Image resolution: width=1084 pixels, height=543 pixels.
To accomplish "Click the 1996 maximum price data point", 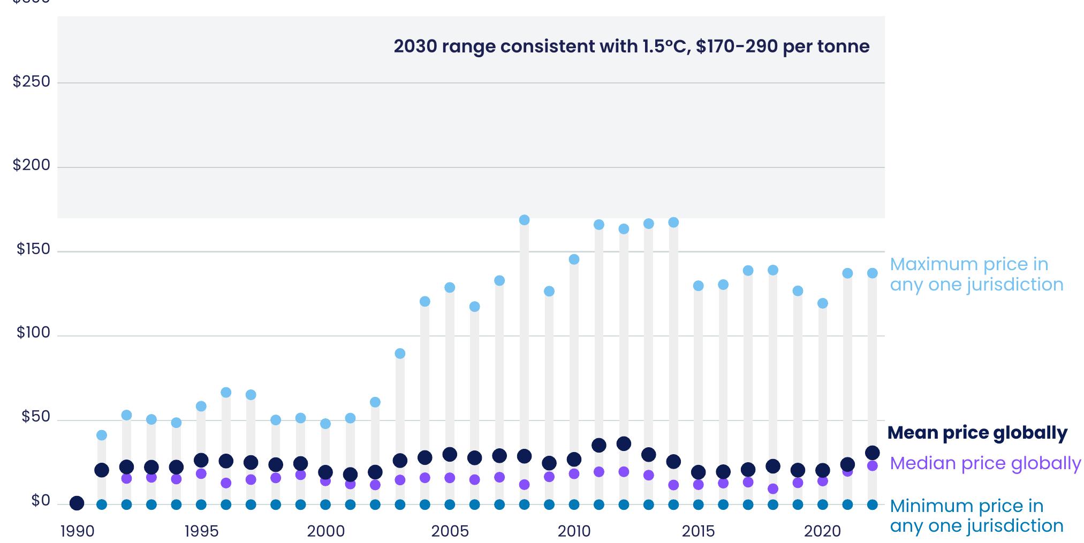I will click(x=226, y=392).
